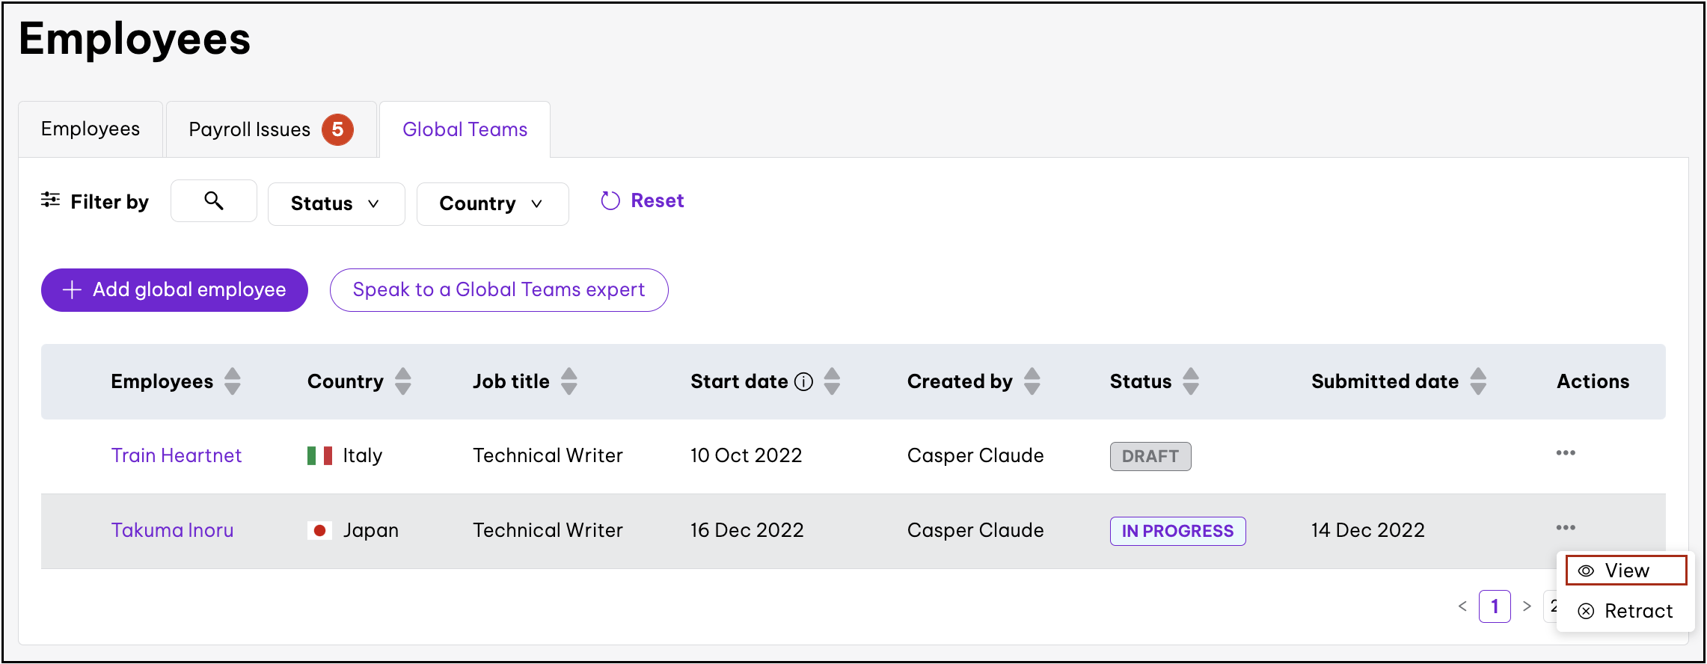
Task: Select View from the actions menu
Action: tap(1625, 571)
